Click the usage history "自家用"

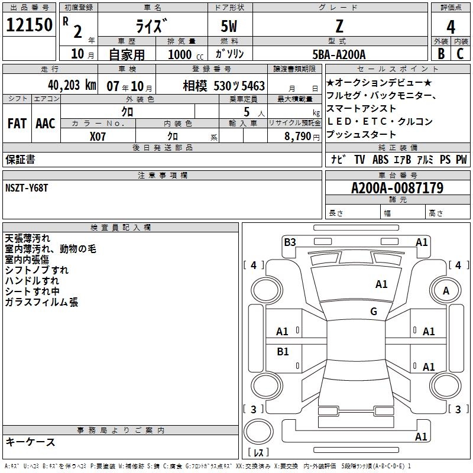pos(127,54)
